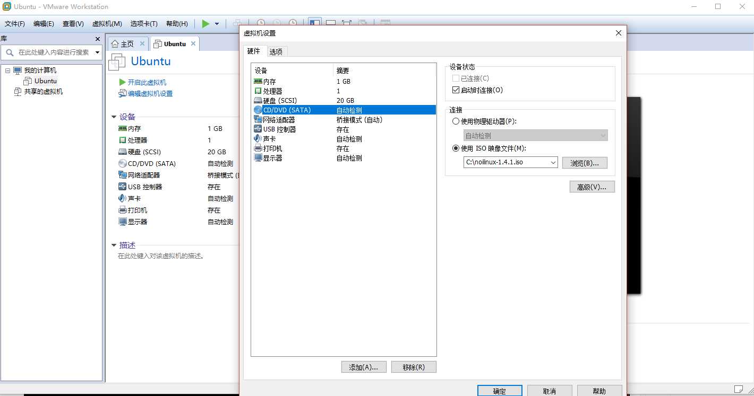Click 处理器 icon in Ubuntu tab device list
754x396 pixels.
coord(123,140)
